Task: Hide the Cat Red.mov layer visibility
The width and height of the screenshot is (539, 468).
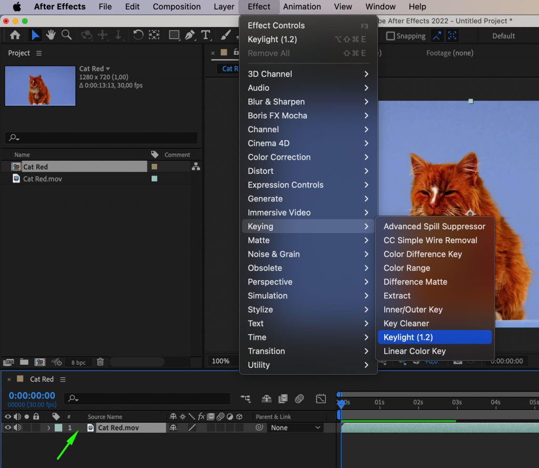Action: [7, 427]
